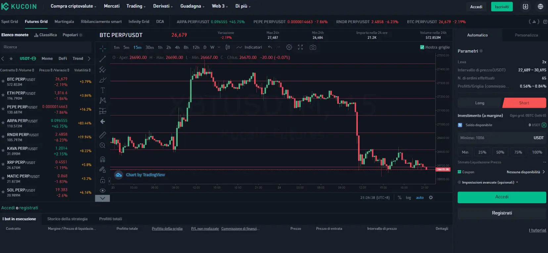Select the Long position button

[x=480, y=103]
